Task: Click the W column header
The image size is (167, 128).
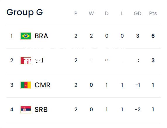Action: (91, 13)
